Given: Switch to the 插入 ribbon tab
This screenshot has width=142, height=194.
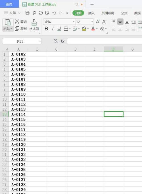Looking at the screenshot, I should point(91,13).
